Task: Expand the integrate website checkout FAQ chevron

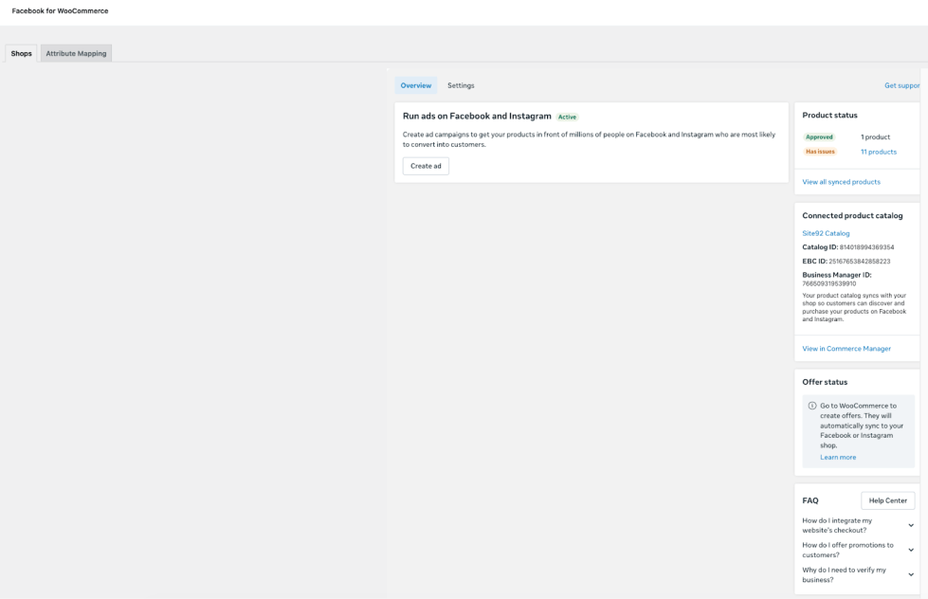Action: (911, 525)
